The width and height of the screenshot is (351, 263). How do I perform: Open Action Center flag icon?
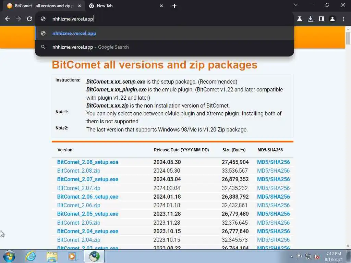[x=300, y=256]
